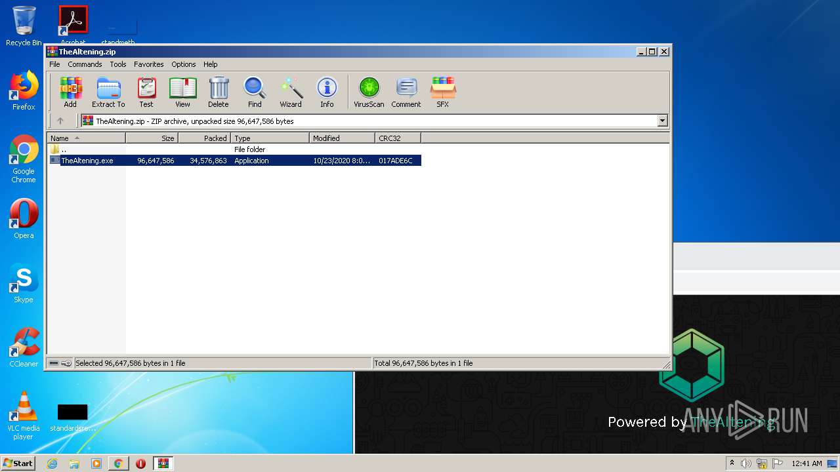The image size is (840, 472).
Task: Open the Find magnifier tool
Action: tap(255, 92)
